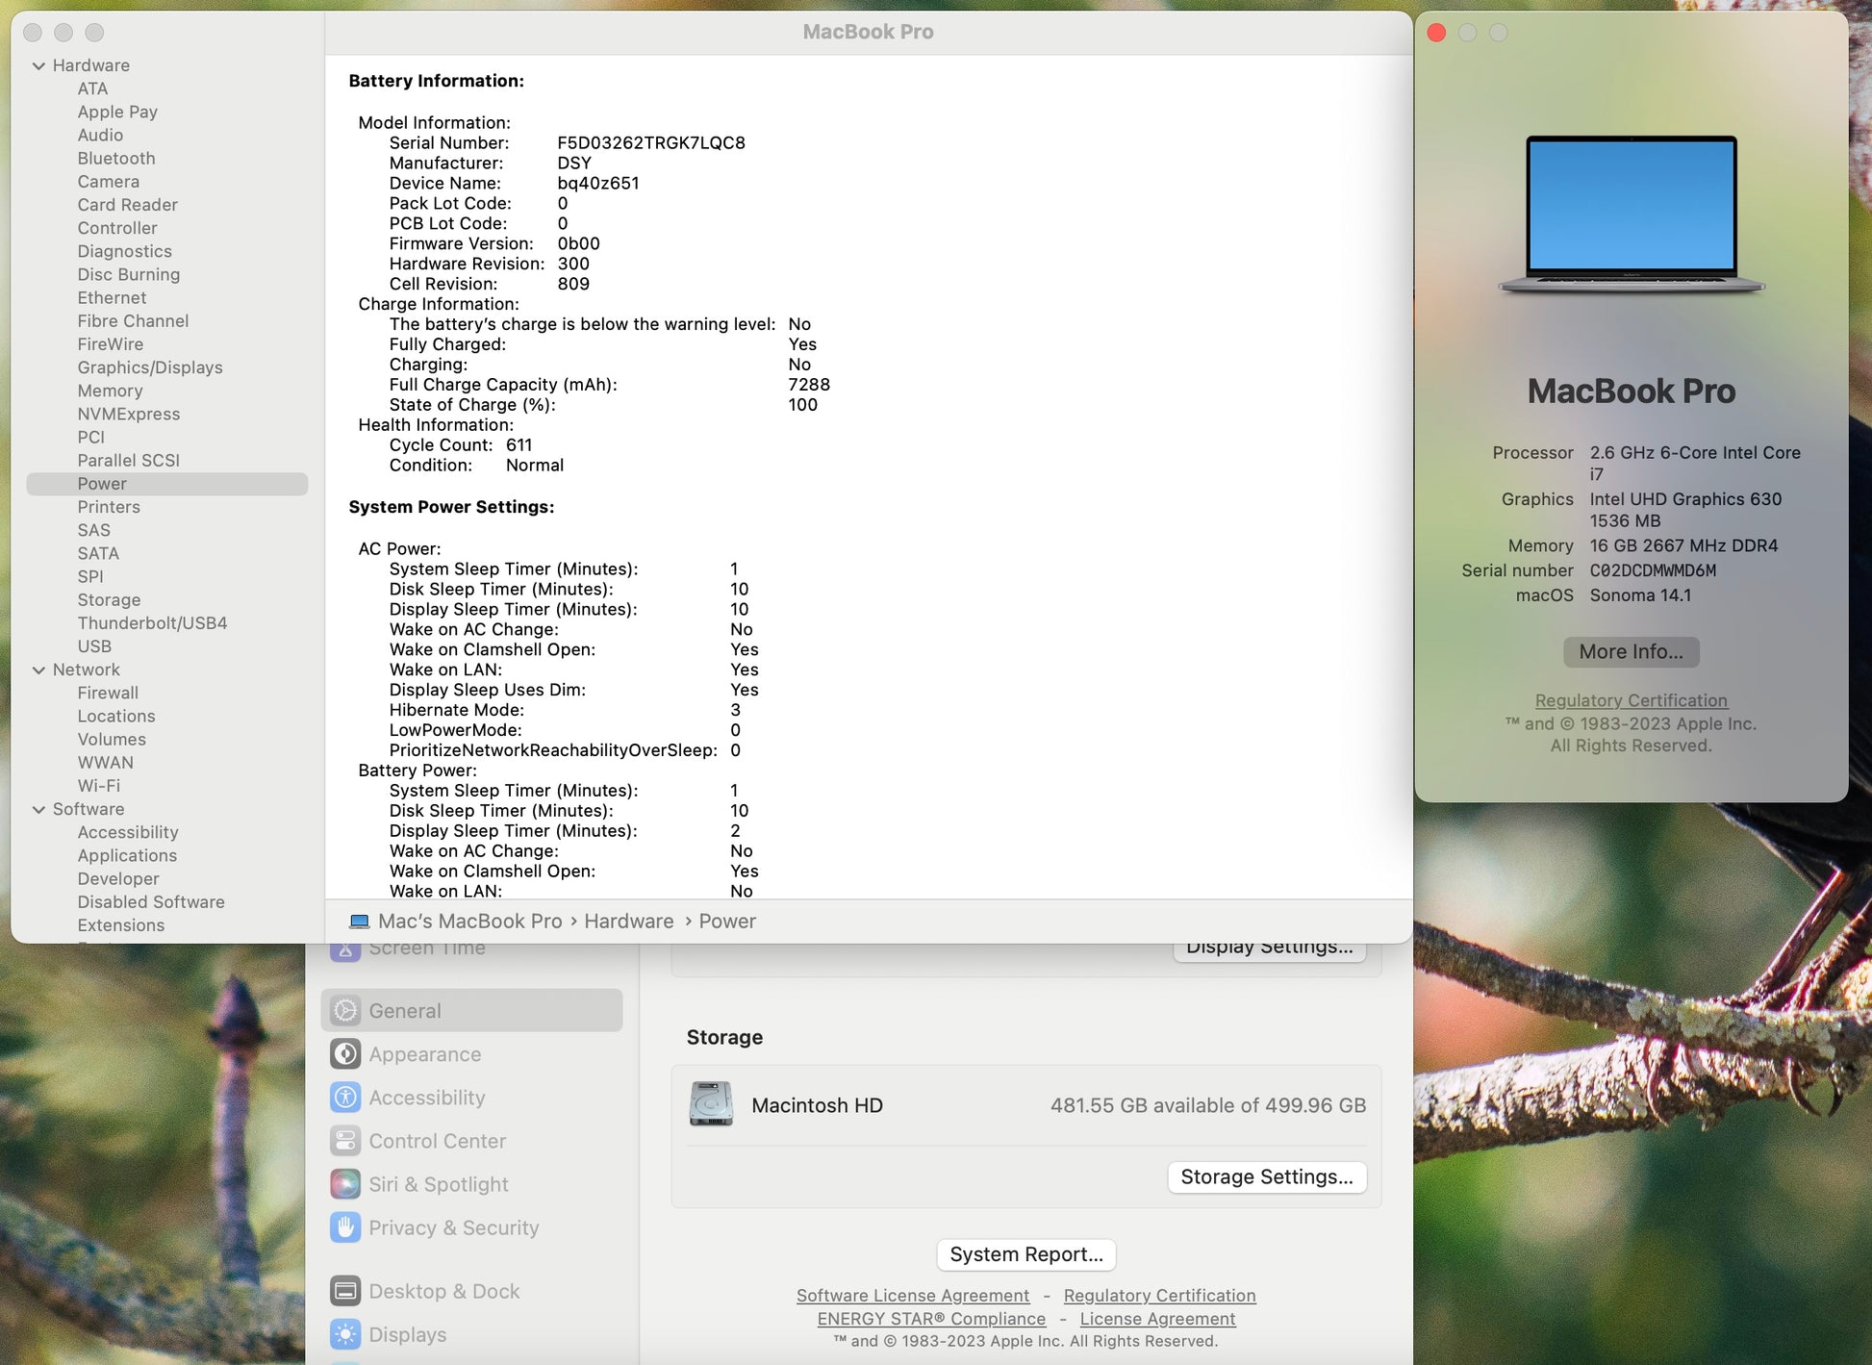Click the Desktop & Dock icon

(345, 1291)
